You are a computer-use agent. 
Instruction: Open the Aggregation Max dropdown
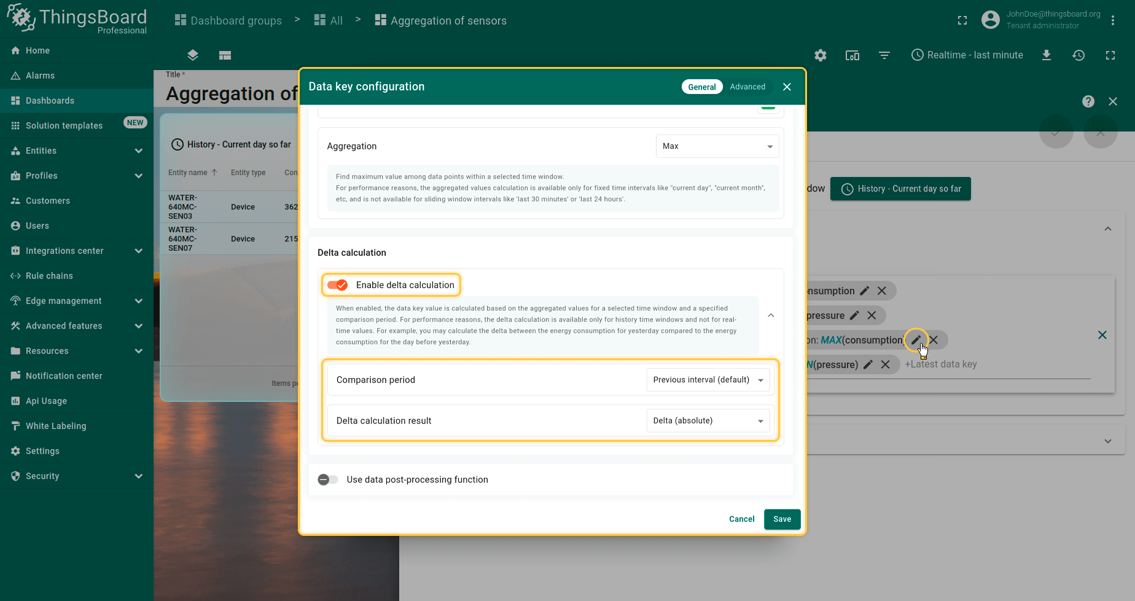pos(717,146)
